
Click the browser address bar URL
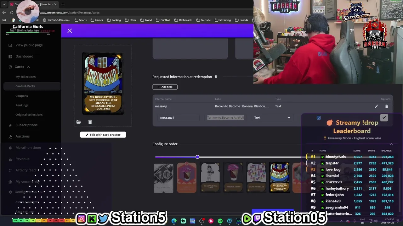70,13
